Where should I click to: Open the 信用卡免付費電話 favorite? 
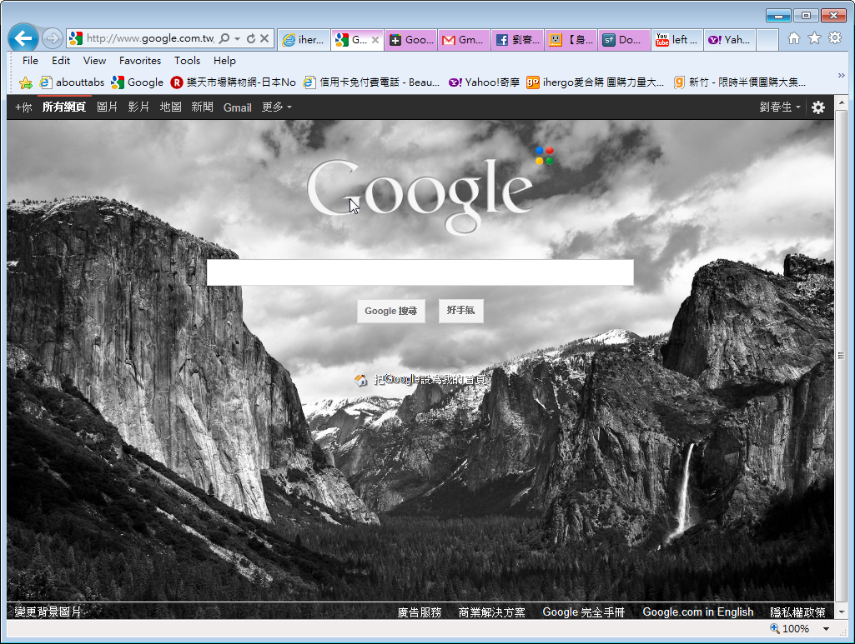tap(372, 82)
